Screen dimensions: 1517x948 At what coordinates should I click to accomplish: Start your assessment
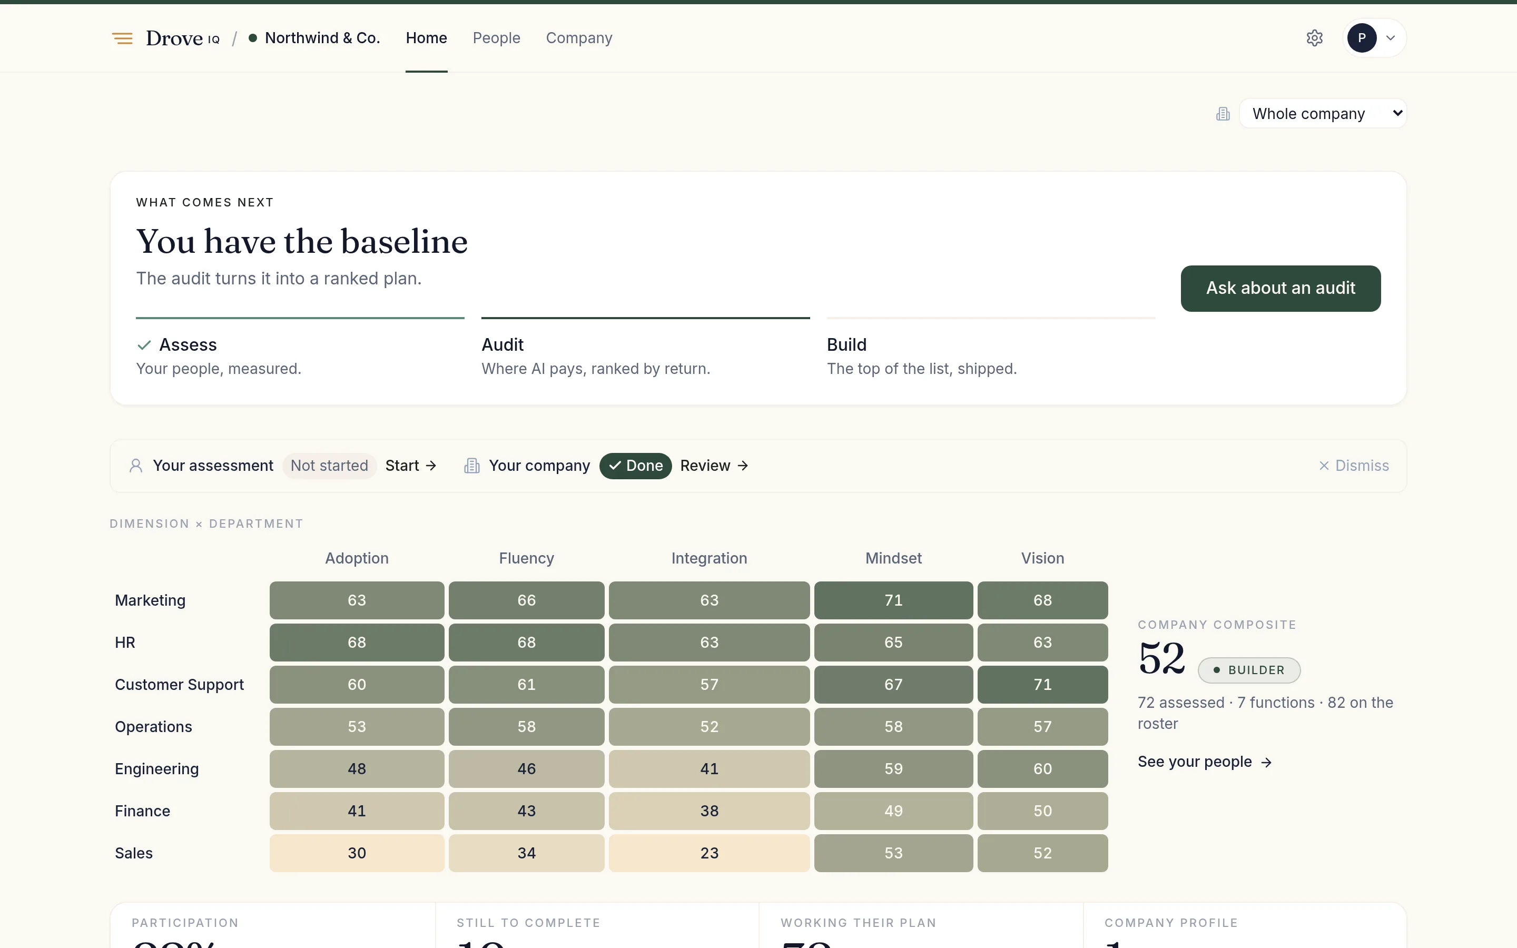click(411, 466)
